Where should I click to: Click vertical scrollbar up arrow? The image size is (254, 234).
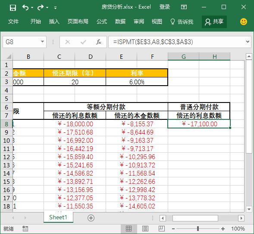pos(249,56)
